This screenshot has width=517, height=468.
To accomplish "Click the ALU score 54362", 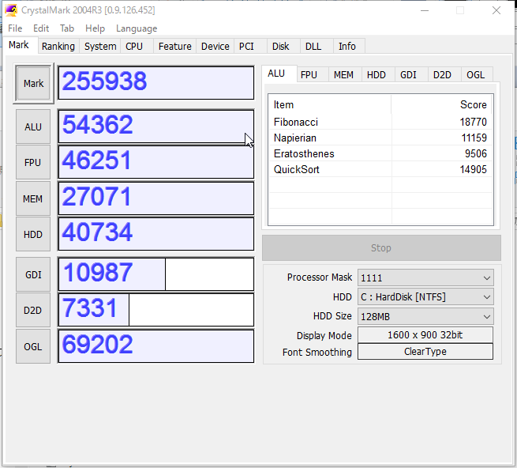I will tap(156, 126).
